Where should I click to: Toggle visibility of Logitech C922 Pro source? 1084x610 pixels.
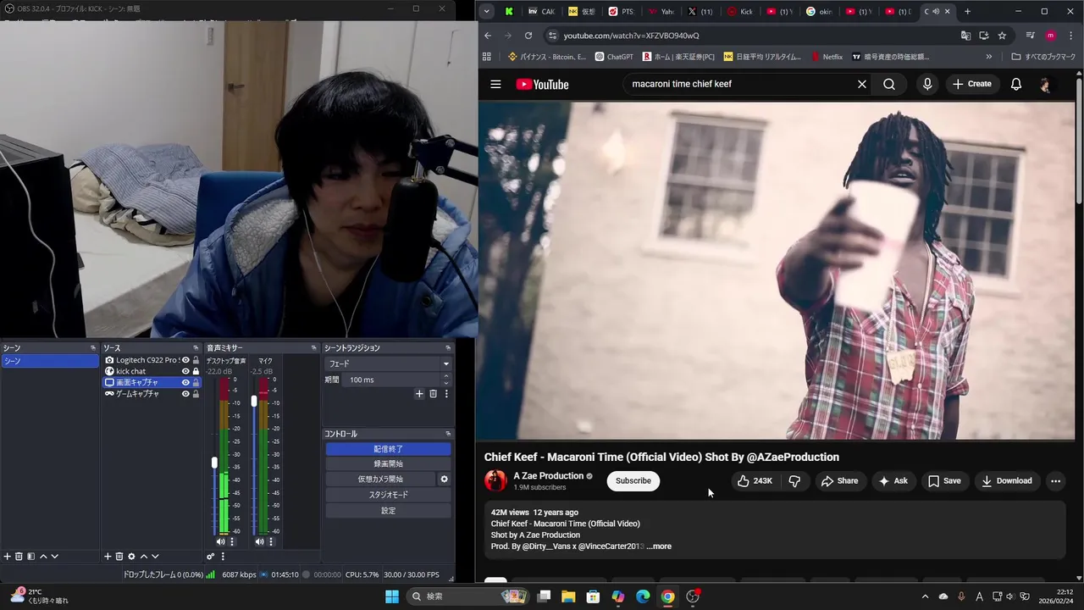tap(185, 360)
